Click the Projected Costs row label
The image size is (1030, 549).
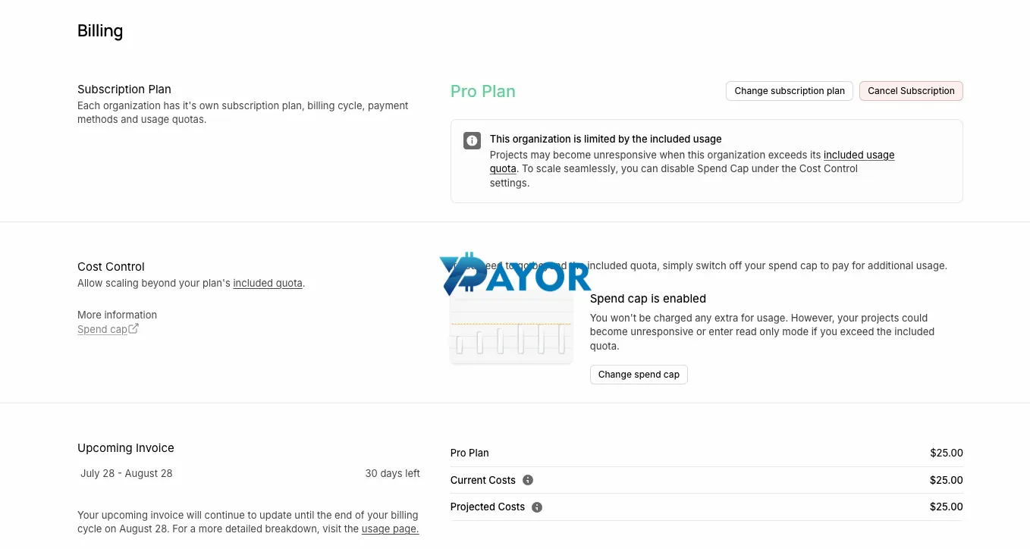tap(488, 507)
